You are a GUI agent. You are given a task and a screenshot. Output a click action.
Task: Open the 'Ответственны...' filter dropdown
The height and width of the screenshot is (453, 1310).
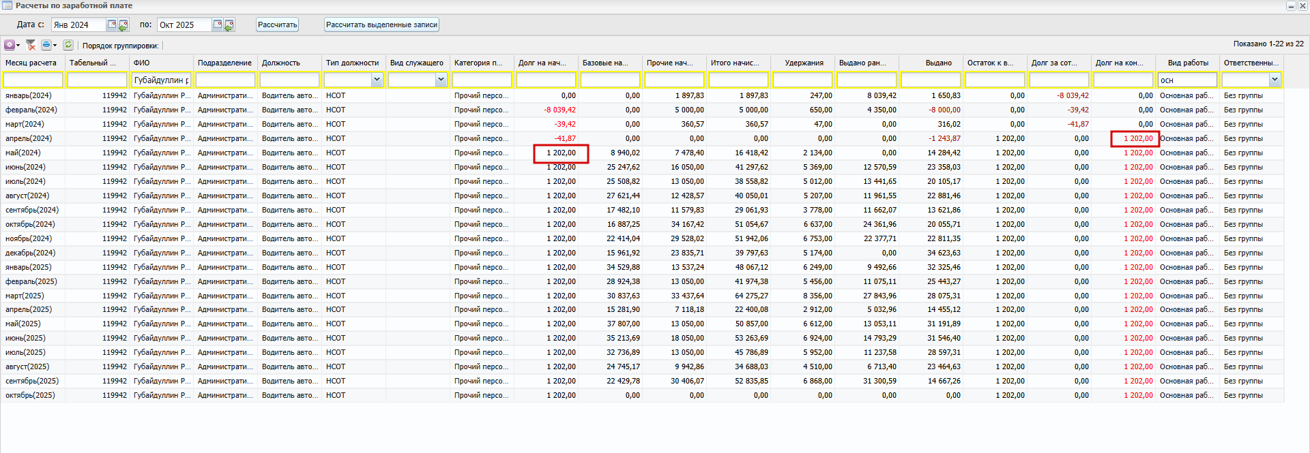pyautogui.click(x=1275, y=80)
